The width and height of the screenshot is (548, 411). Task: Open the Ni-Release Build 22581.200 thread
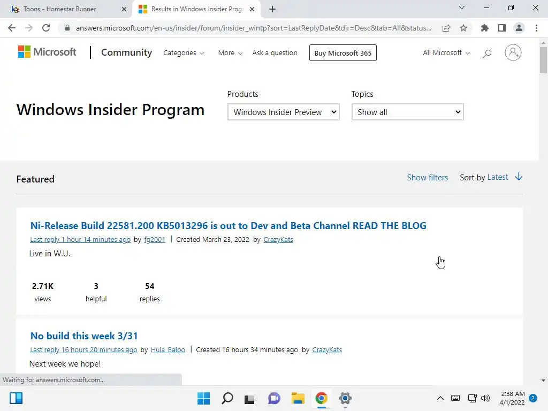[x=228, y=225]
